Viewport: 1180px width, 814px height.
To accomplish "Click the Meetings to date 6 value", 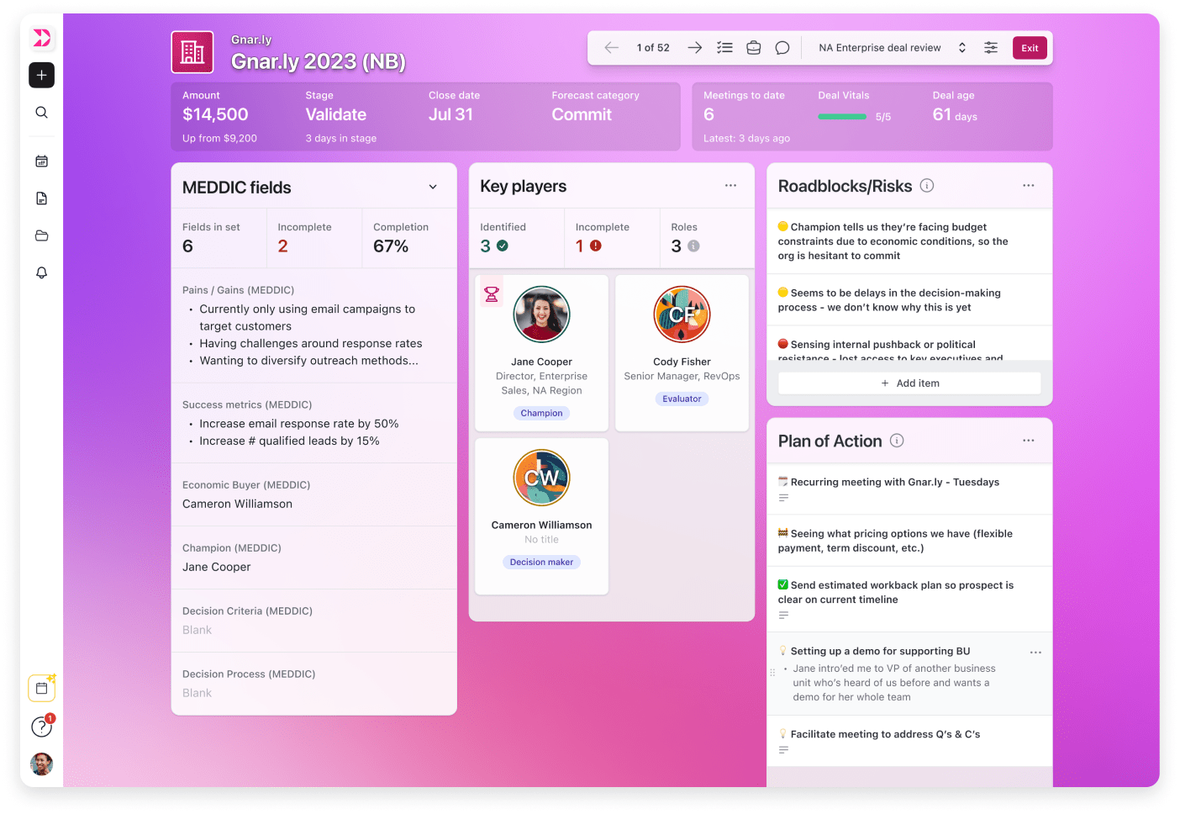I will coord(709,114).
